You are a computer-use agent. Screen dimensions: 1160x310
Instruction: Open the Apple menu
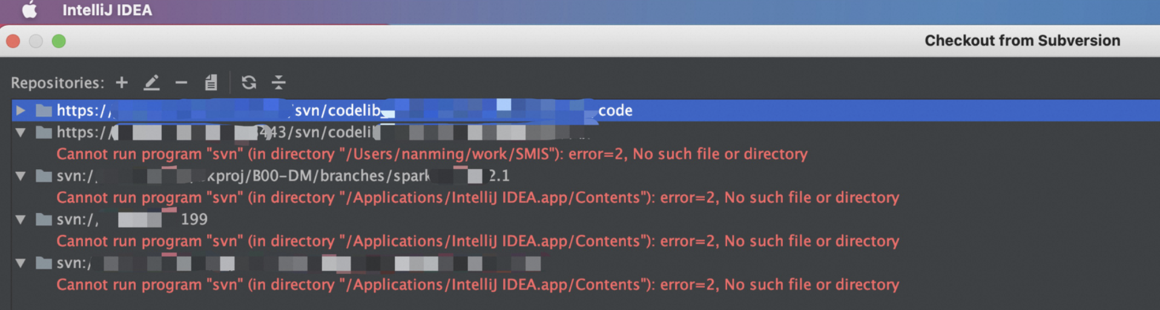coord(29,10)
